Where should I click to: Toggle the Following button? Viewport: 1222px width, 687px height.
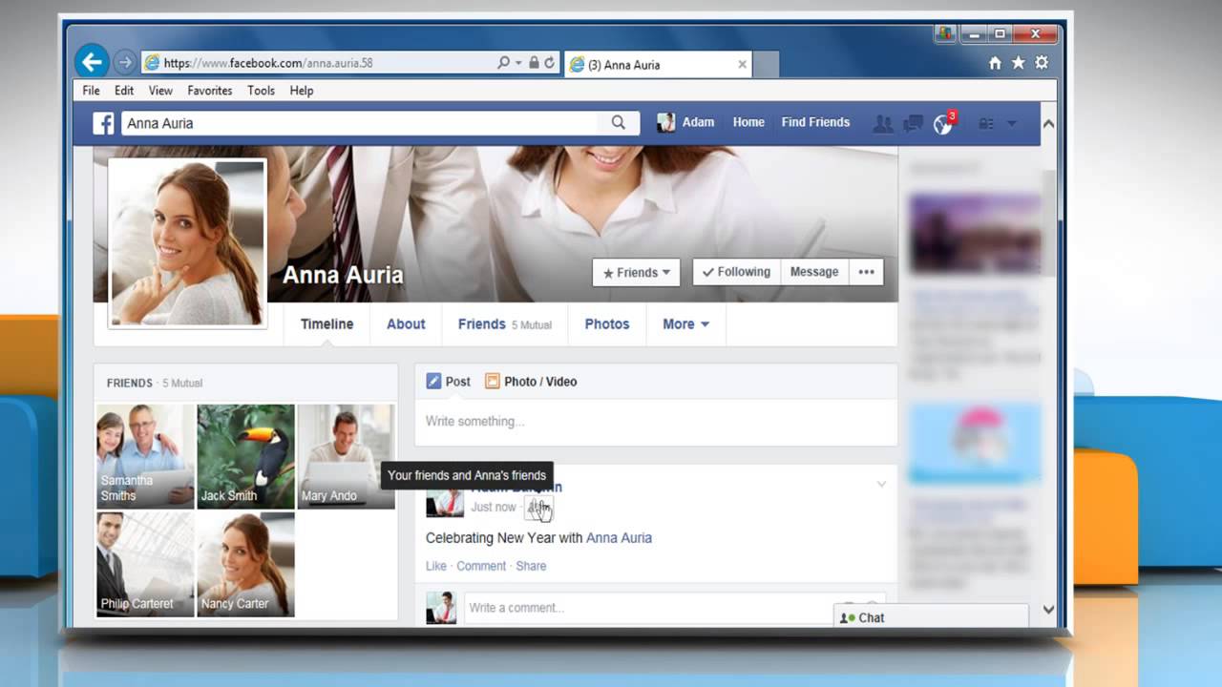pos(735,272)
